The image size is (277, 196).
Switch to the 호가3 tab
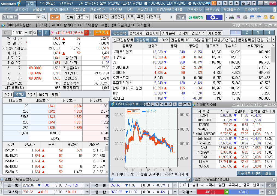click(31, 95)
